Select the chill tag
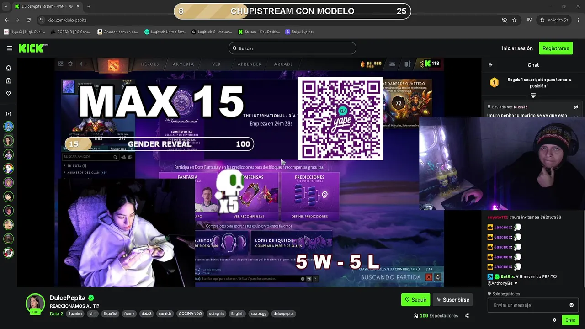 (x=93, y=314)
